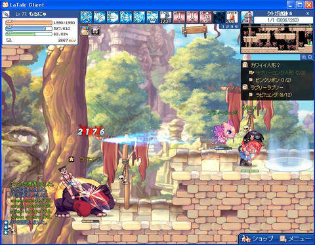Open the ショップ shop button
Image resolution: width=315 pixels, height=245 pixels.
click(257, 239)
